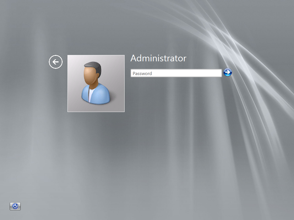Open the Ease of Access button
Image resolution: width=294 pixels, height=220 pixels.
[15, 206]
